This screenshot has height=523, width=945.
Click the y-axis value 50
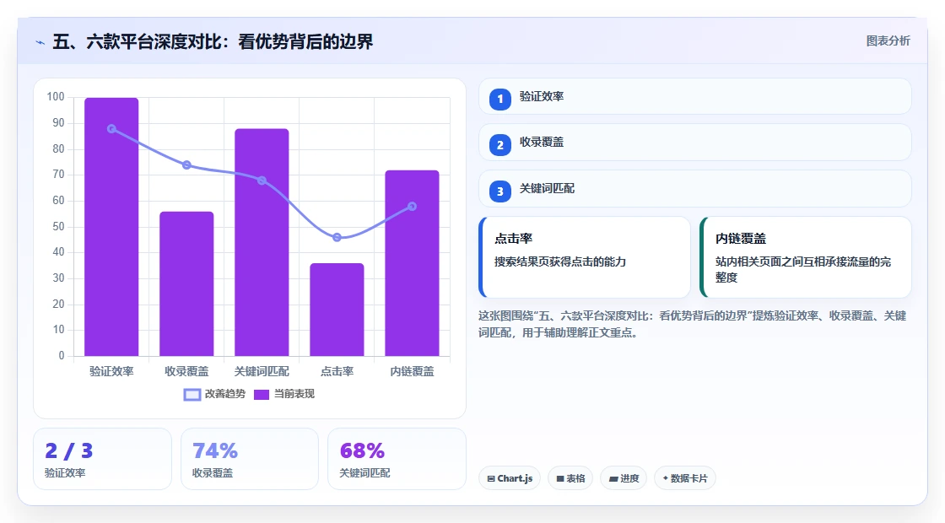(58, 227)
